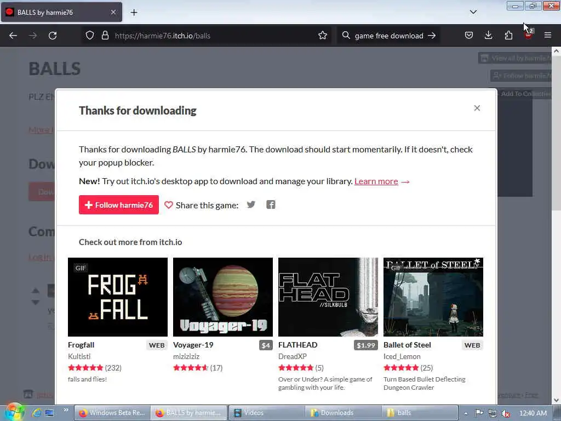This screenshot has width=561, height=421.
Task: Open author miziziziz's page
Action: (186, 356)
